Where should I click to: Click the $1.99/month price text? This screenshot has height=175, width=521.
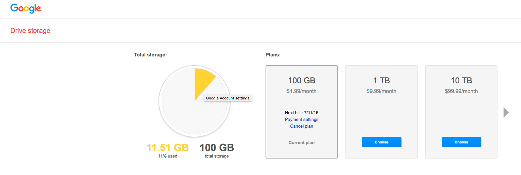pos(301,91)
